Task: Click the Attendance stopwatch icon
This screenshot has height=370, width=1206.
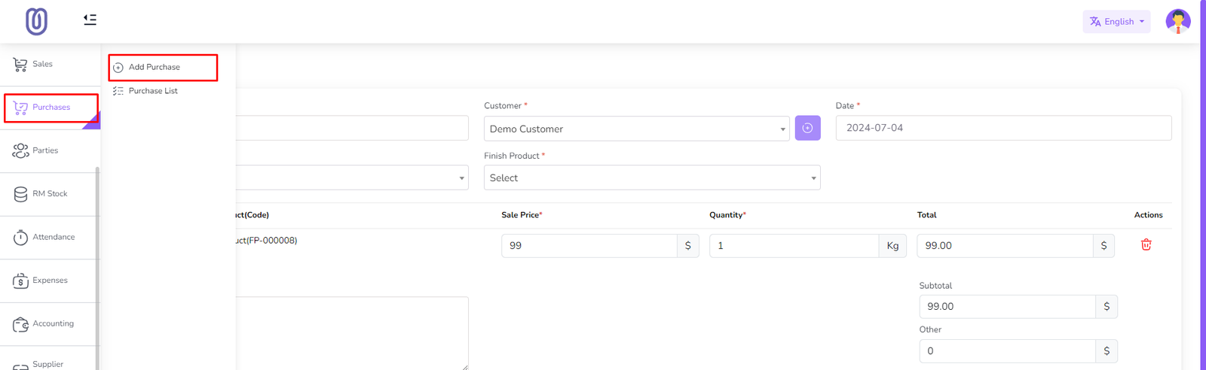Action: (x=20, y=238)
